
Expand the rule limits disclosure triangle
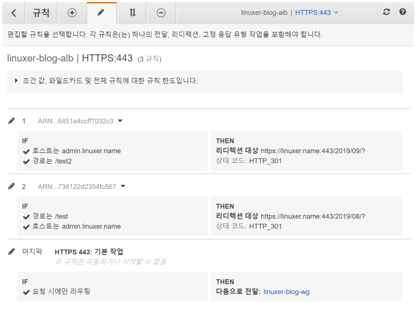click(17, 80)
